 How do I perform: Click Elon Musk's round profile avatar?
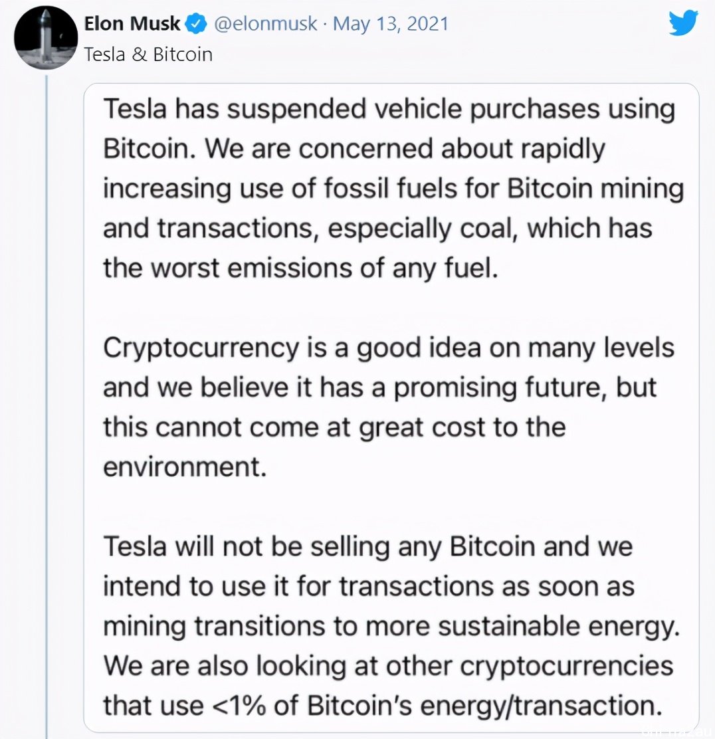tap(46, 38)
